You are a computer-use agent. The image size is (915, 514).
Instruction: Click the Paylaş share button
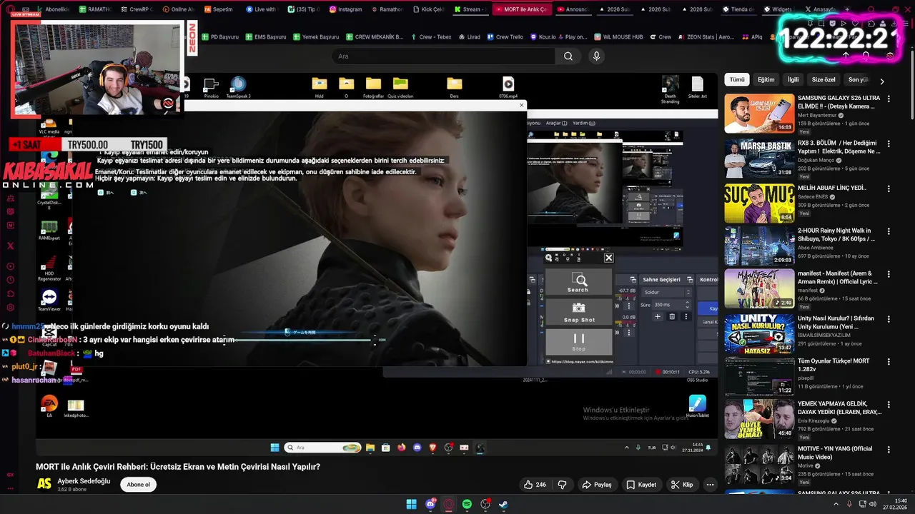[597, 485]
